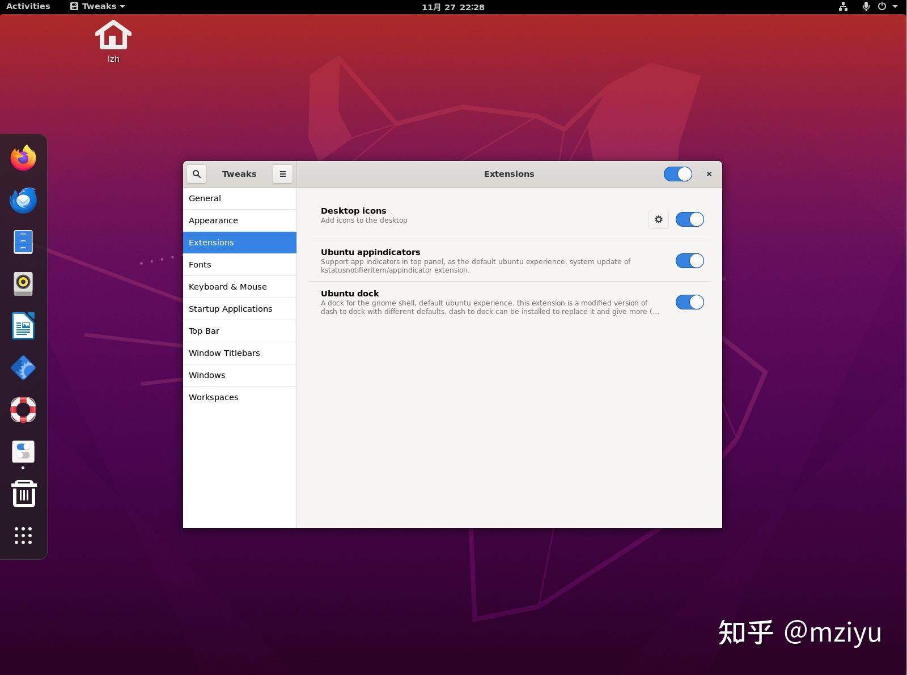Turn off Ubuntu appindicators

point(689,261)
